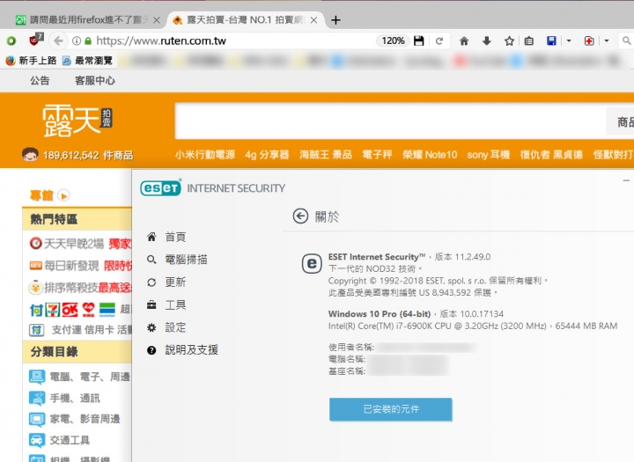Viewport: 634px width, 462px height.
Task: Click site information icon in address bar
Action: pos(77,40)
